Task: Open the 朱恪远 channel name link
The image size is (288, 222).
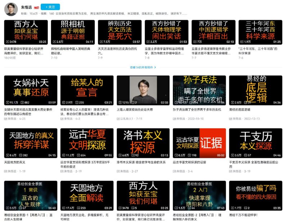Action: coord(26,7)
